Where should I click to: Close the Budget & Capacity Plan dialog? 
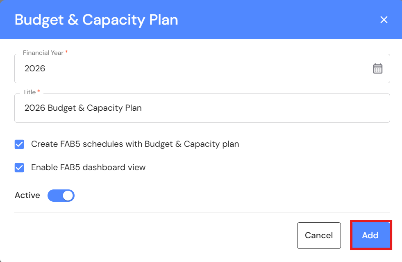(384, 20)
